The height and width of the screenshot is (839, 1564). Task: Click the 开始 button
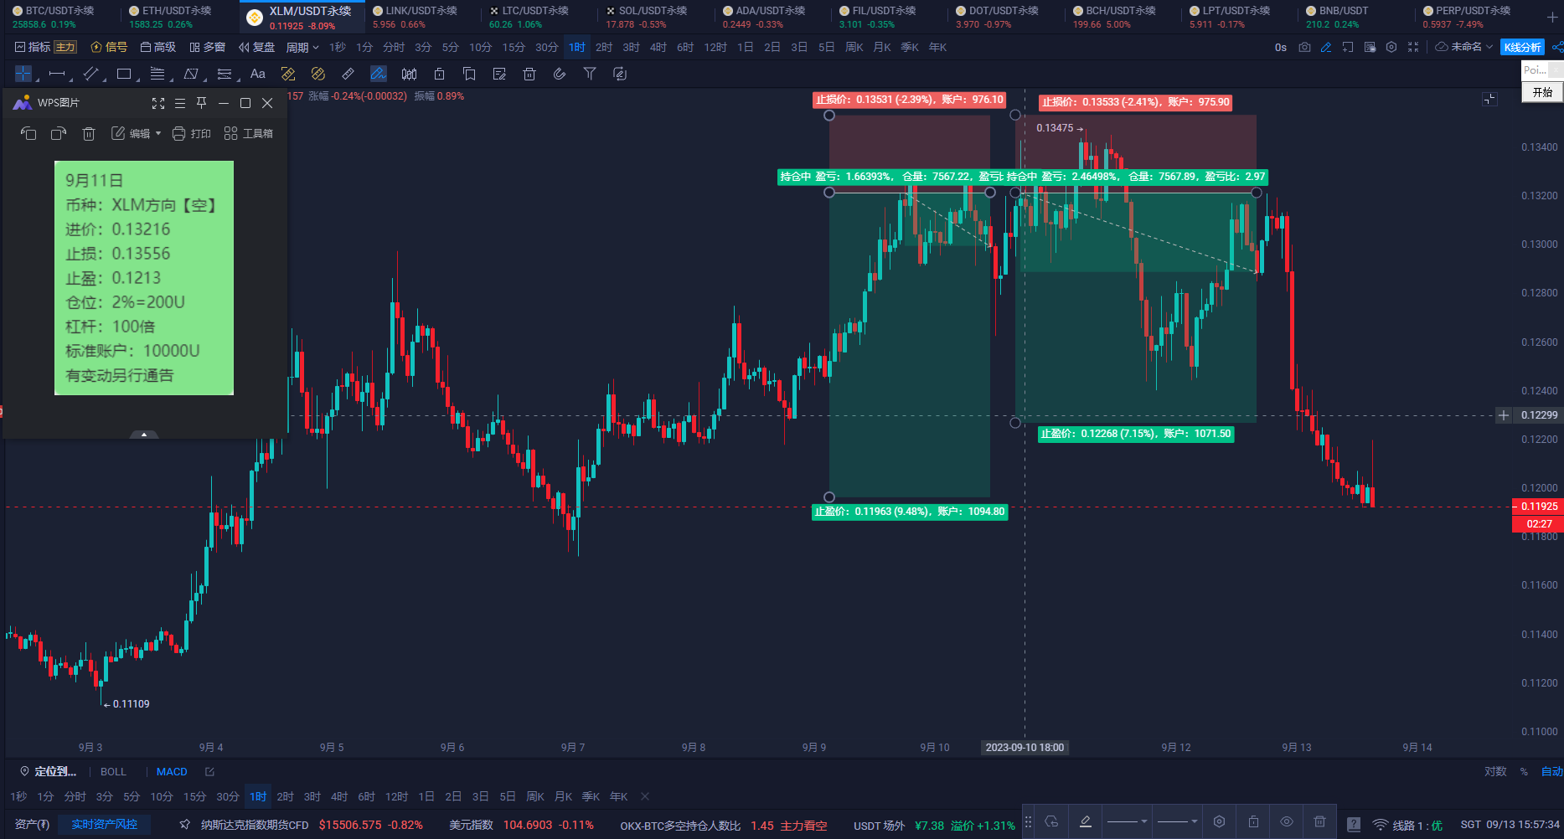point(1542,92)
